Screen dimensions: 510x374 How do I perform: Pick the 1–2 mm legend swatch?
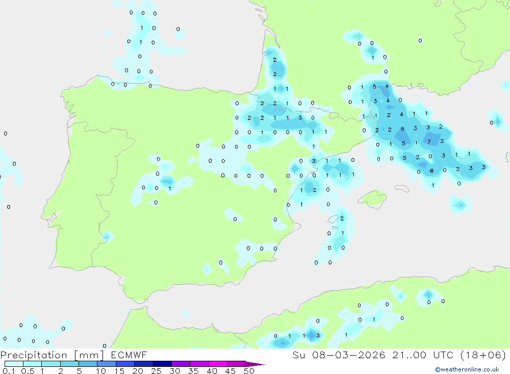coord(50,364)
